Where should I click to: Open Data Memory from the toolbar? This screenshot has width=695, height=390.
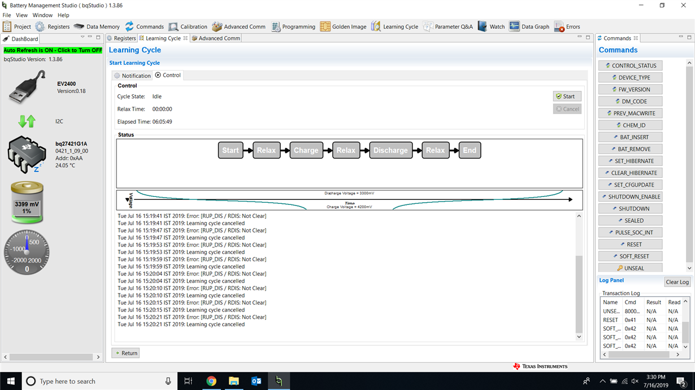coord(97,27)
